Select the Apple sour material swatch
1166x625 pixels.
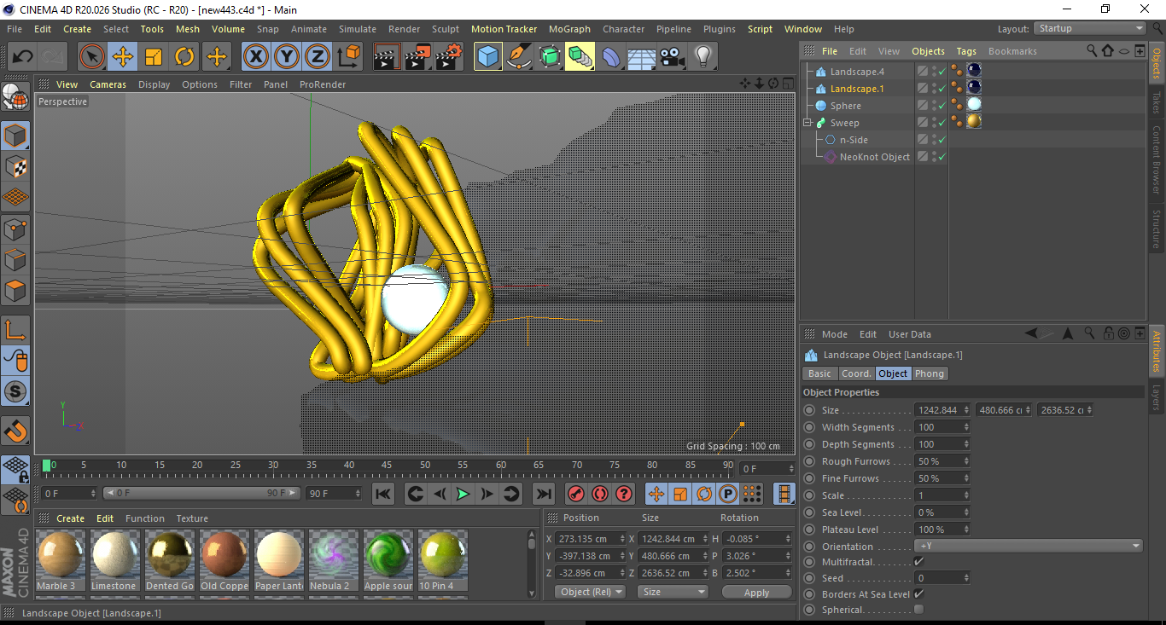pos(388,559)
